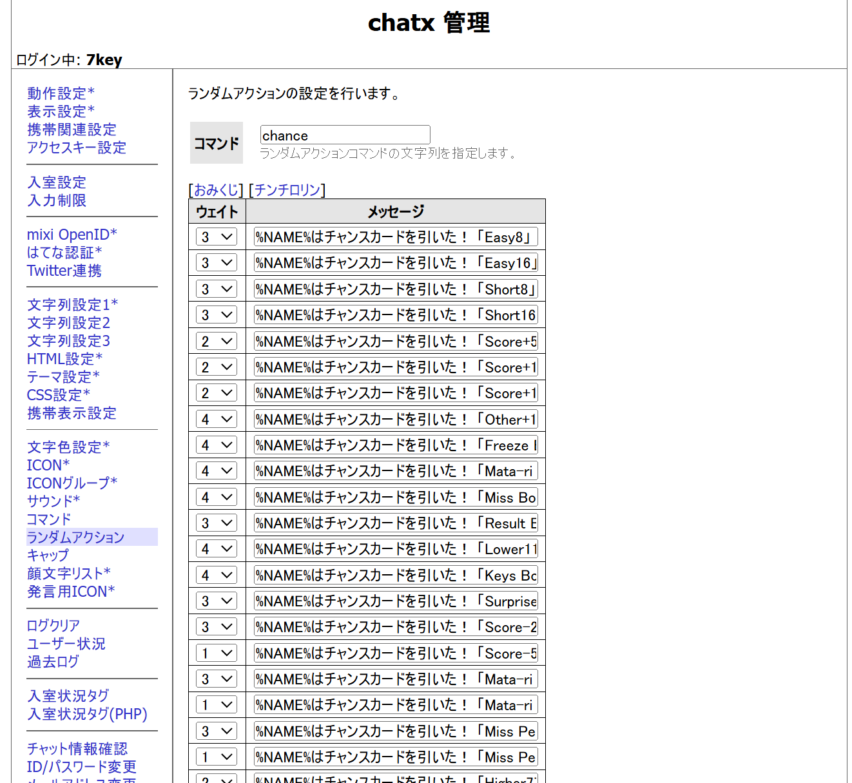The image size is (852, 783).
Task: Click the command text field containing chance
Action: 345,135
